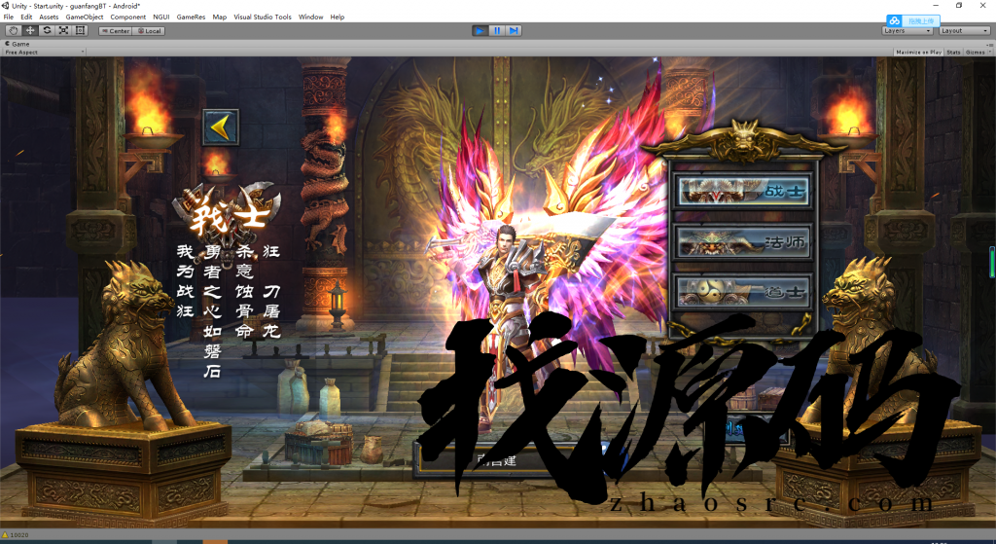The width and height of the screenshot is (996, 544).
Task: Click the cloud upload 拖拽上传 widget
Action: [912, 21]
